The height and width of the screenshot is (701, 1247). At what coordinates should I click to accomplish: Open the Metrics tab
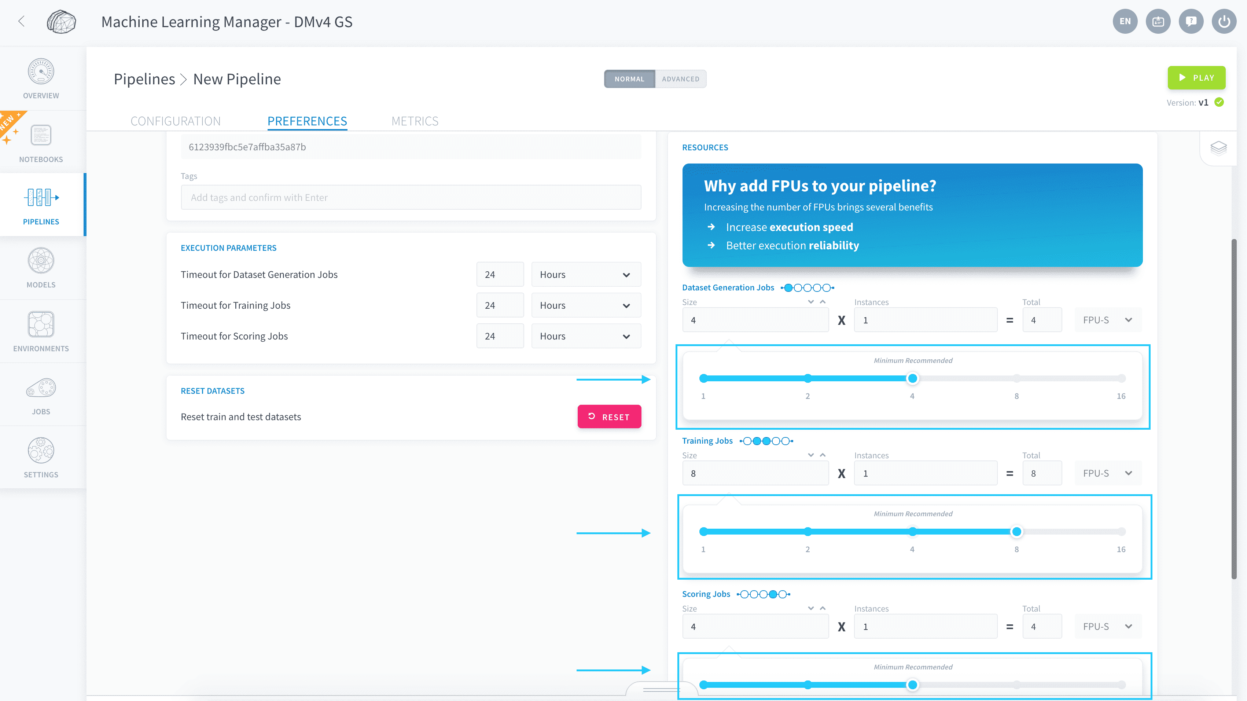tap(415, 121)
